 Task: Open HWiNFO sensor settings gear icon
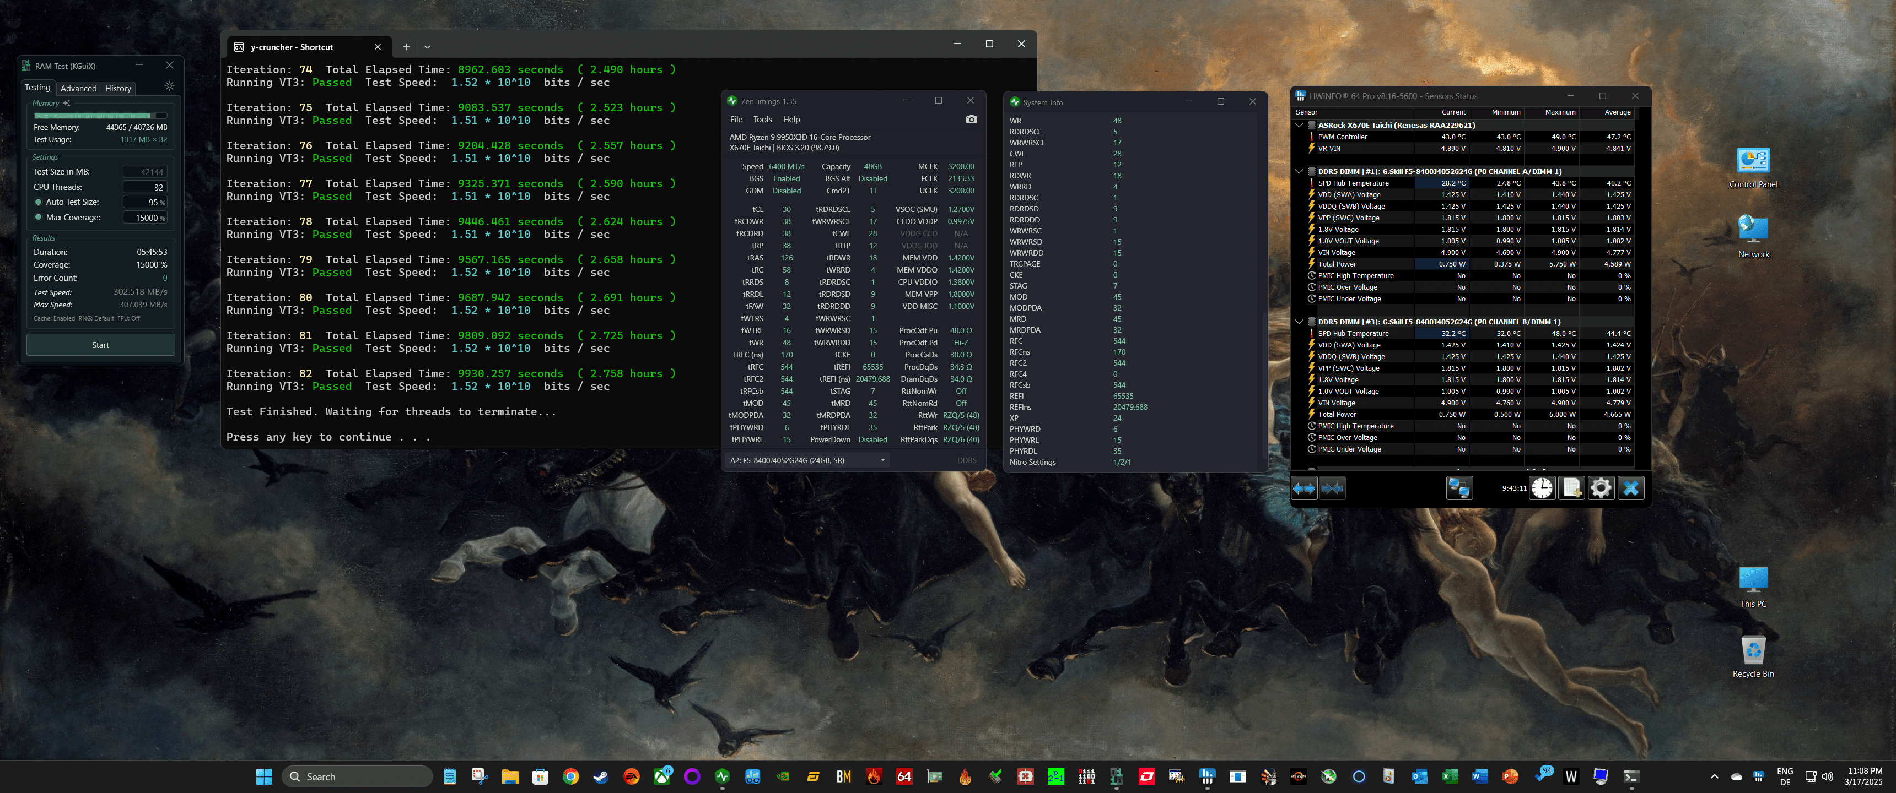tap(1600, 488)
